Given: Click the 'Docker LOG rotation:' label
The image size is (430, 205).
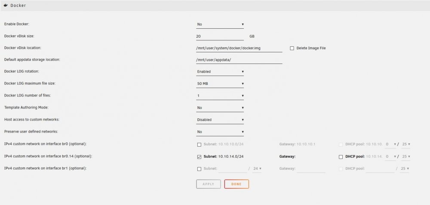Looking at the screenshot, I should pos(21,71).
